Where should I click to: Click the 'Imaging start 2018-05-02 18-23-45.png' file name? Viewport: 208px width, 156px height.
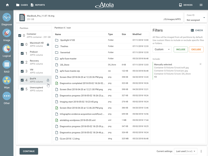pos(79,102)
